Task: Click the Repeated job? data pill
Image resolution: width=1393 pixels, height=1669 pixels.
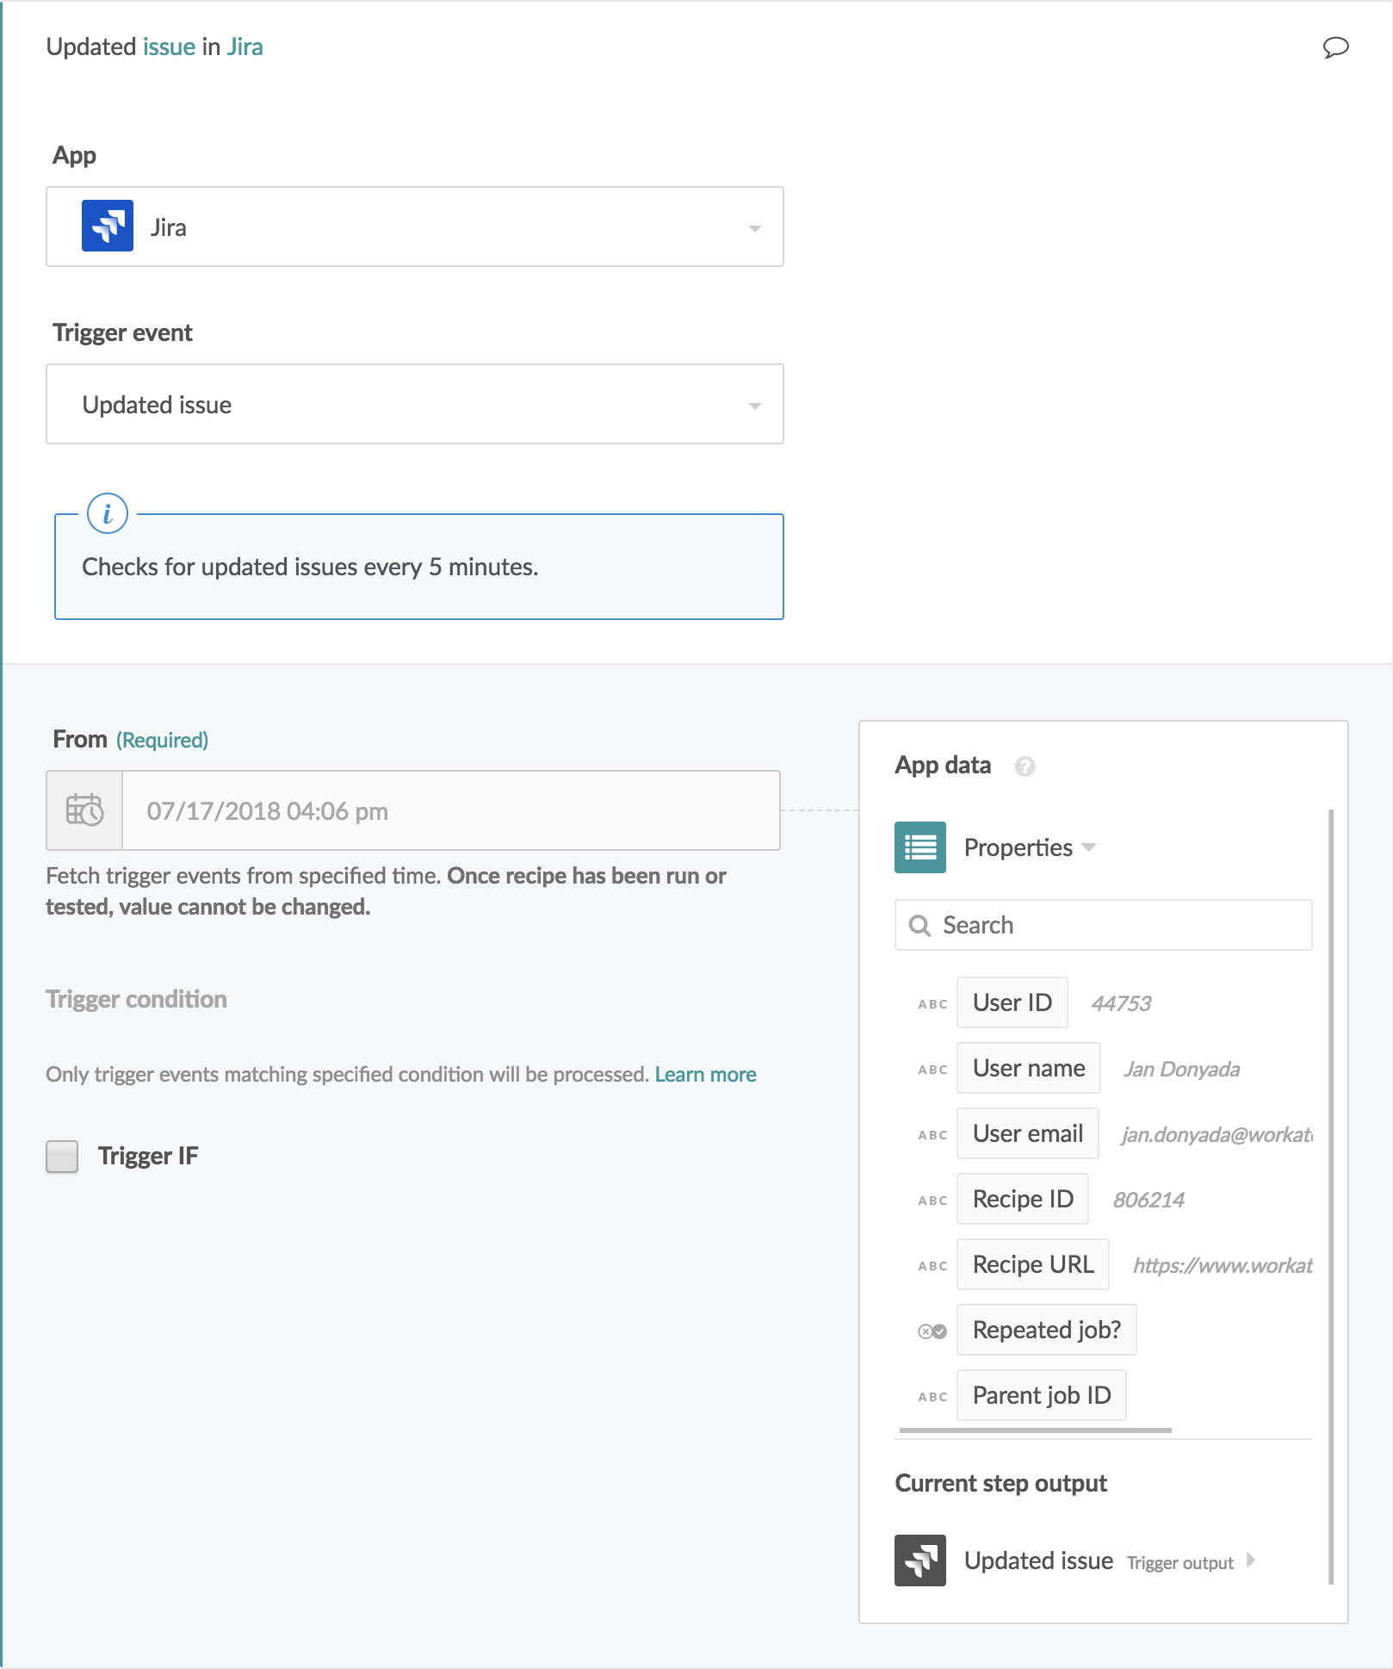Action: pos(1046,1331)
